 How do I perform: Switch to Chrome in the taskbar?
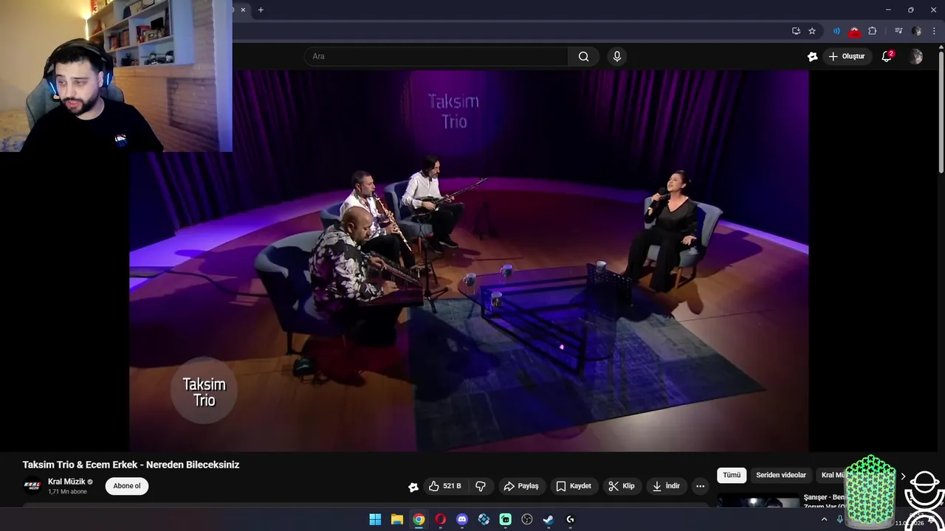coord(419,519)
